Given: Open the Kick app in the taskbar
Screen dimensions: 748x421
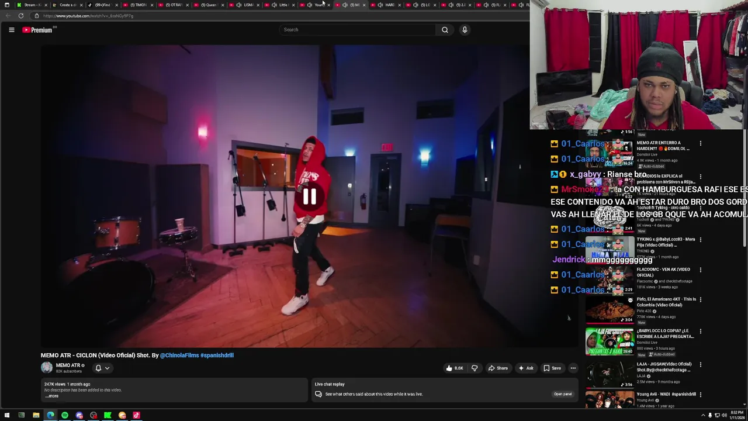Looking at the screenshot, I should click(x=108, y=415).
